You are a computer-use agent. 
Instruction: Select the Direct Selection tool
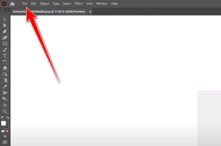[5, 25]
